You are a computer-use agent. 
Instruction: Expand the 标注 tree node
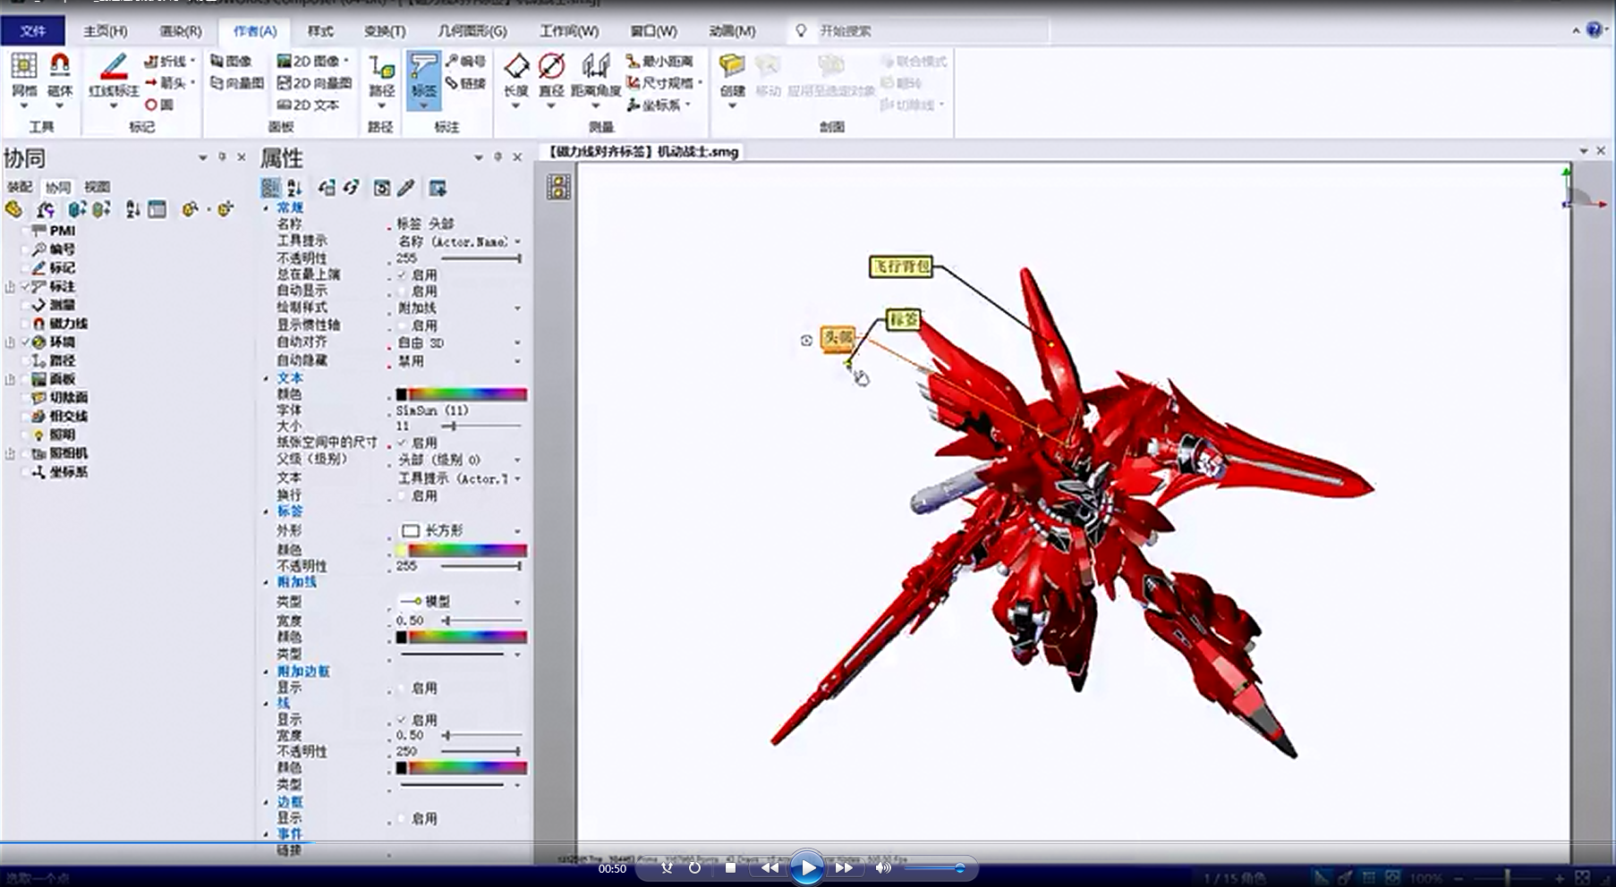pos(11,286)
